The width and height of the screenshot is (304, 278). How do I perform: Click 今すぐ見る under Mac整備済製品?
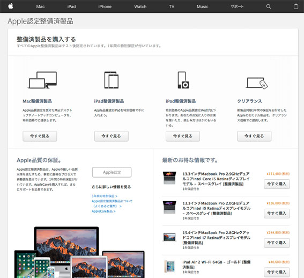tap(40, 136)
